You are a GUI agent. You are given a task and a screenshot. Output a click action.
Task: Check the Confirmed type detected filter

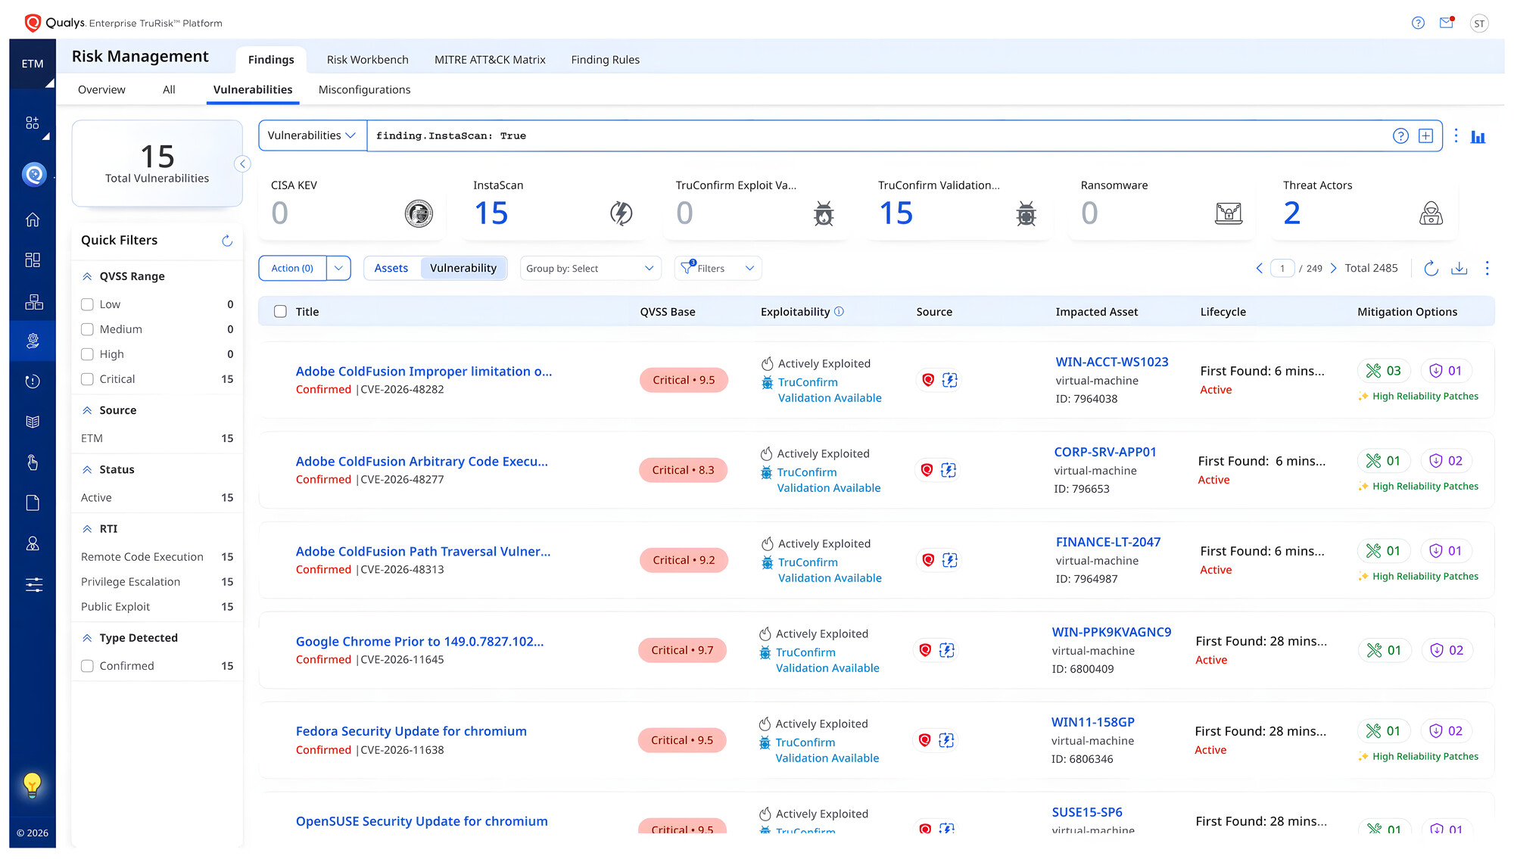pos(87,666)
